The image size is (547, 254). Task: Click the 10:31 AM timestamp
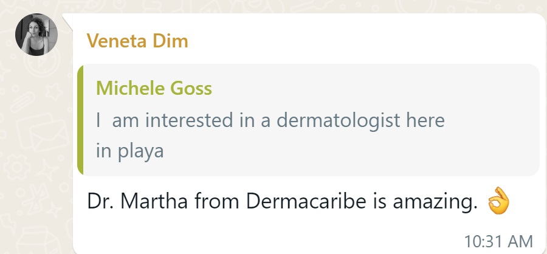tap(498, 241)
